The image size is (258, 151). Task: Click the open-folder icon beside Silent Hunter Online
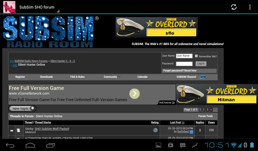(x=15, y=65)
